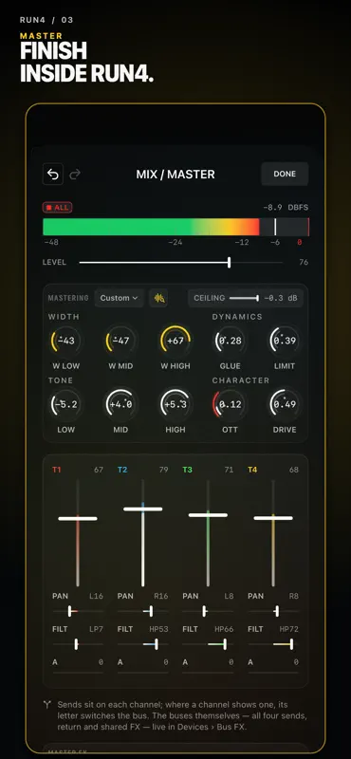
Task: Switch the T2 send bus letter A
Action: [120, 661]
